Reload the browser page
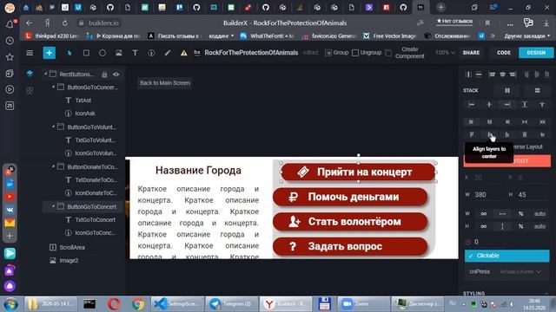The height and width of the screenshot is (312, 556). [x=65, y=23]
